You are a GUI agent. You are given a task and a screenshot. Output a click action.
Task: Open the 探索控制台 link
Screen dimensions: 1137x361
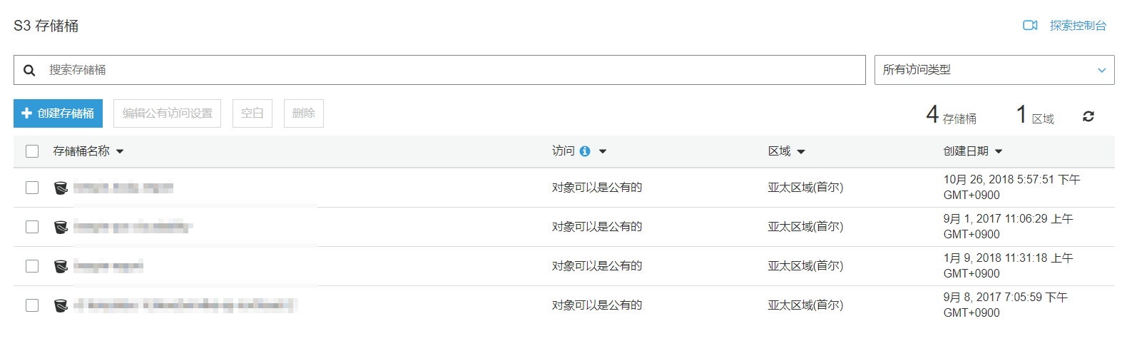(1078, 26)
